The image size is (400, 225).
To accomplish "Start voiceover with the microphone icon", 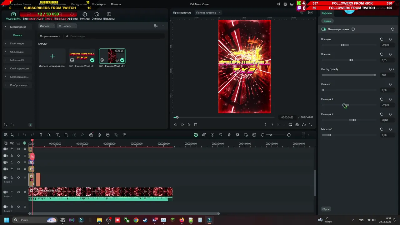I will [x=229, y=135].
